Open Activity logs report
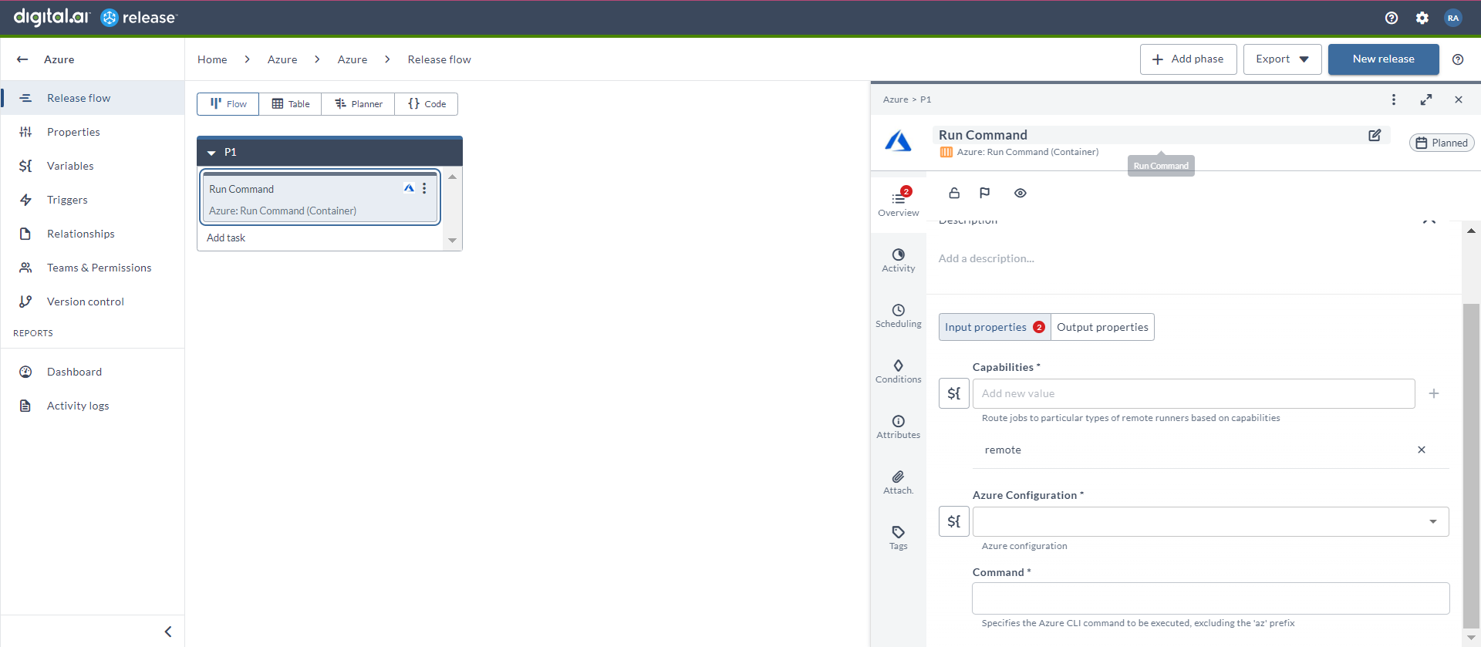Image resolution: width=1481 pixels, height=647 pixels. [x=93, y=406]
